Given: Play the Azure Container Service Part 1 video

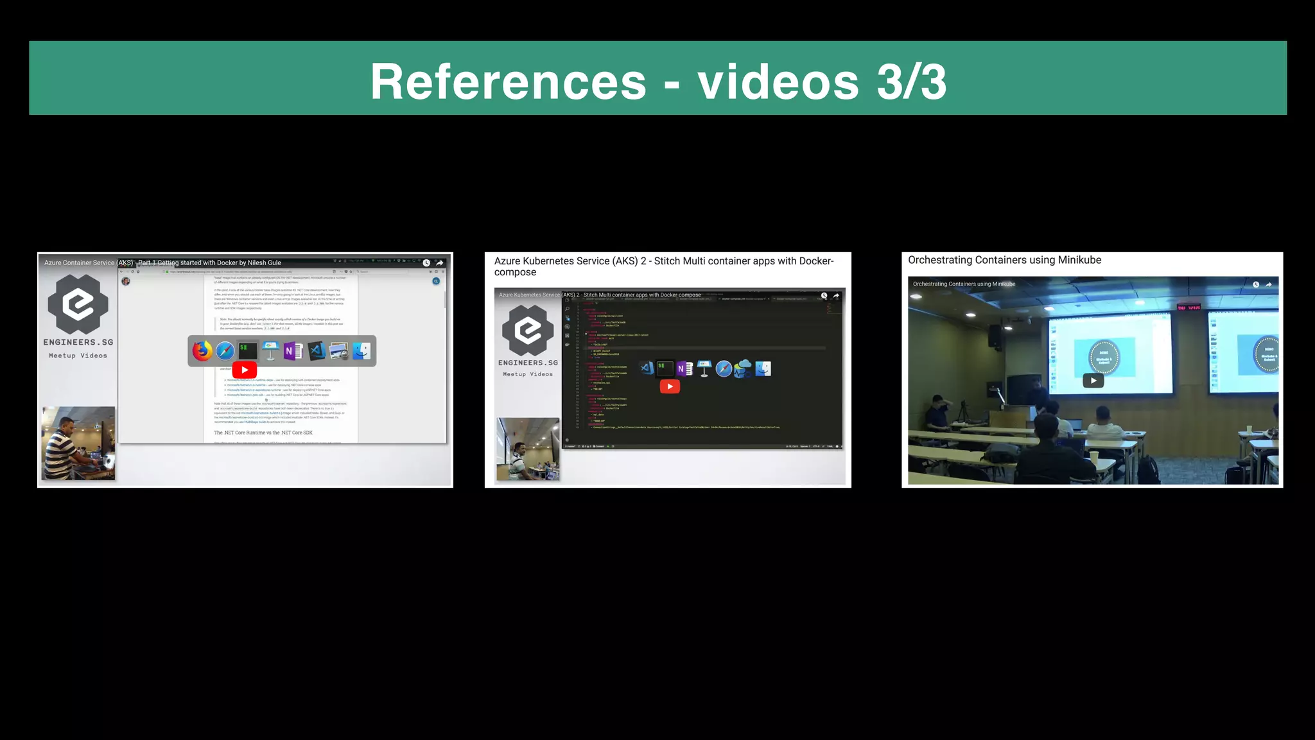Looking at the screenshot, I should tap(245, 370).
